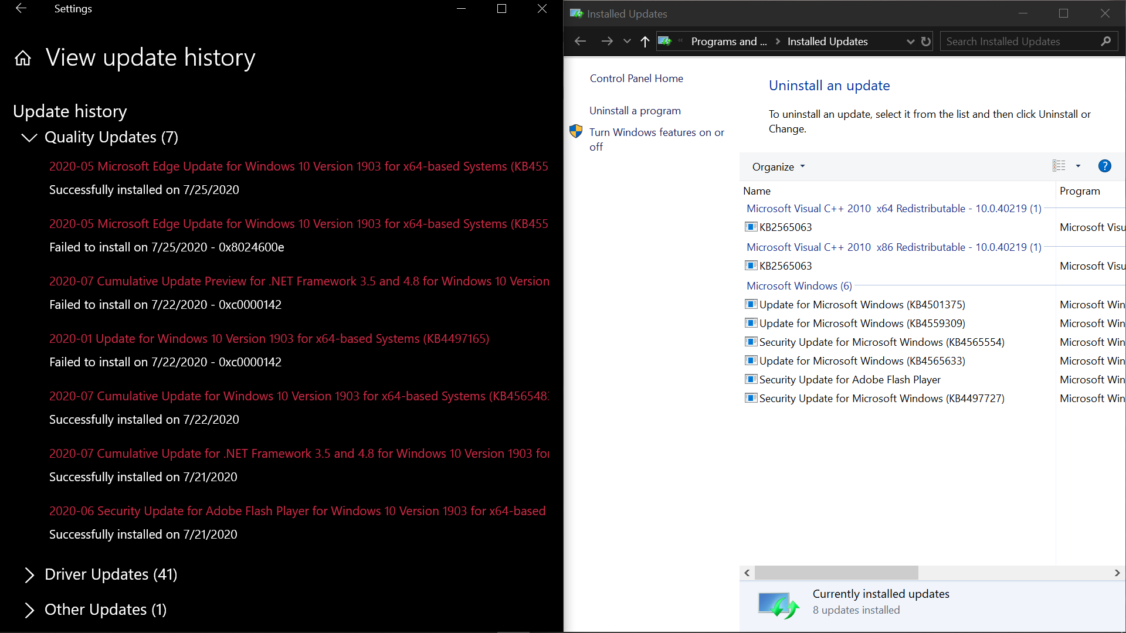
Task: Open 2020-06 Adobe Flash Player Security Update link
Action: (x=297, y=511)
